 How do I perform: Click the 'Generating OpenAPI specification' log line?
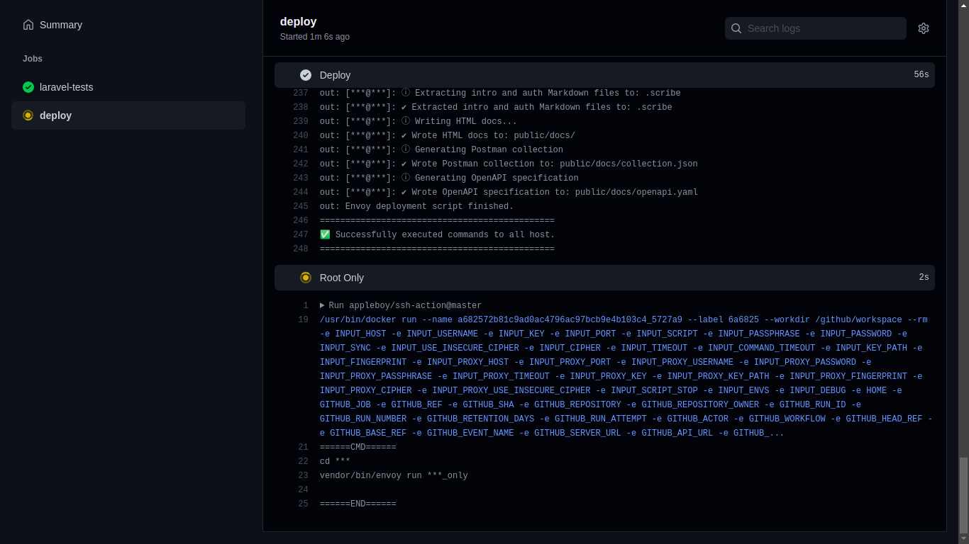(449, 178)
